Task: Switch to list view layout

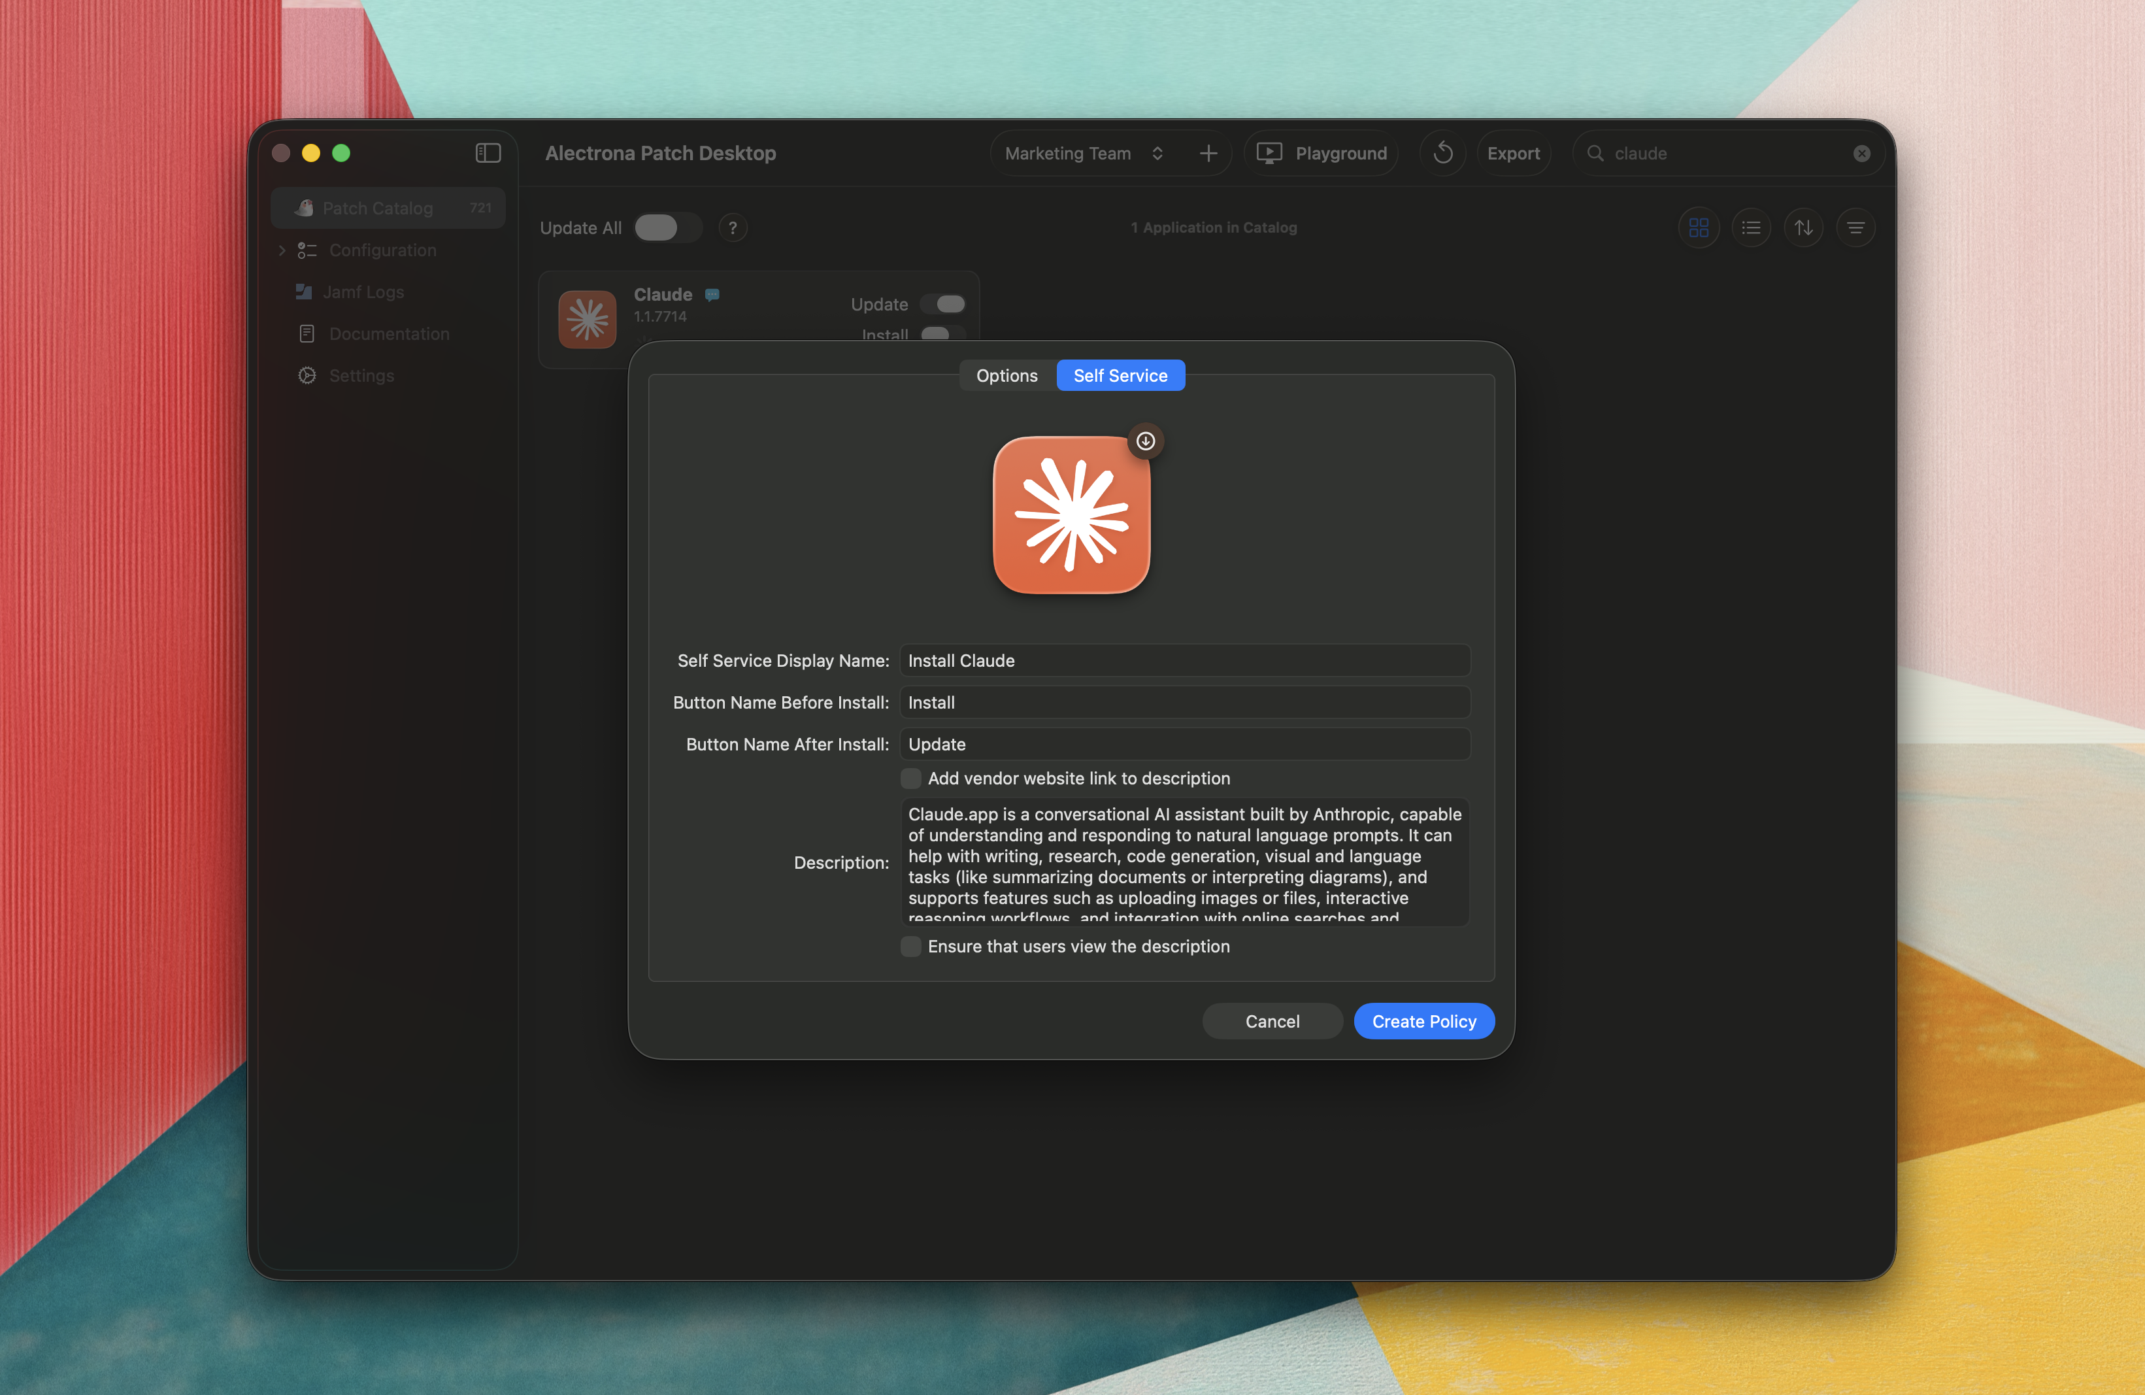Action: tap(1750, 227)
